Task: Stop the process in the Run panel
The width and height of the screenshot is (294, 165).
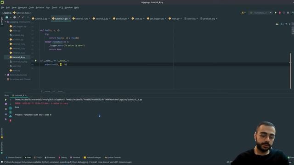Action: [6, 109]
